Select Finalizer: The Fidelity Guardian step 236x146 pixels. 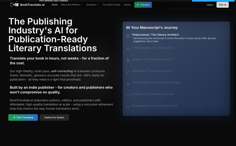pyautogui.click(x=152, y=59)
